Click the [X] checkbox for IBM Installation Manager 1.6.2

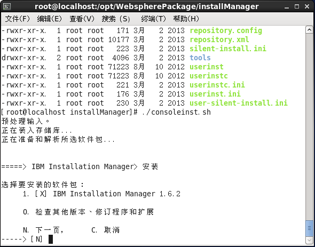41,194
